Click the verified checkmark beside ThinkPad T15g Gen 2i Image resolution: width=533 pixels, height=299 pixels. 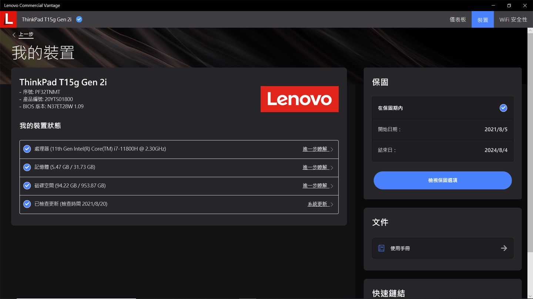(x=79, y=19)
